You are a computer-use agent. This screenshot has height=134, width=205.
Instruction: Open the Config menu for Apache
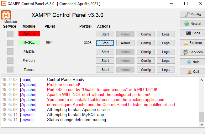point(146,34)
